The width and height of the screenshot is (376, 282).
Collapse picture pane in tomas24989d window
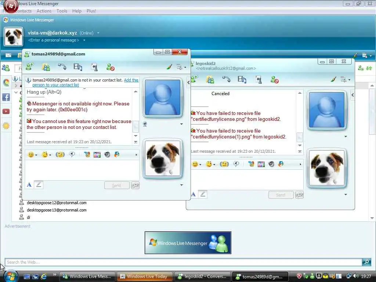[188, 82]
